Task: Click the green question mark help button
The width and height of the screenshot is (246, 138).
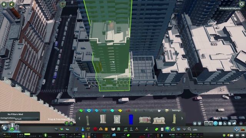Action: 66,123
